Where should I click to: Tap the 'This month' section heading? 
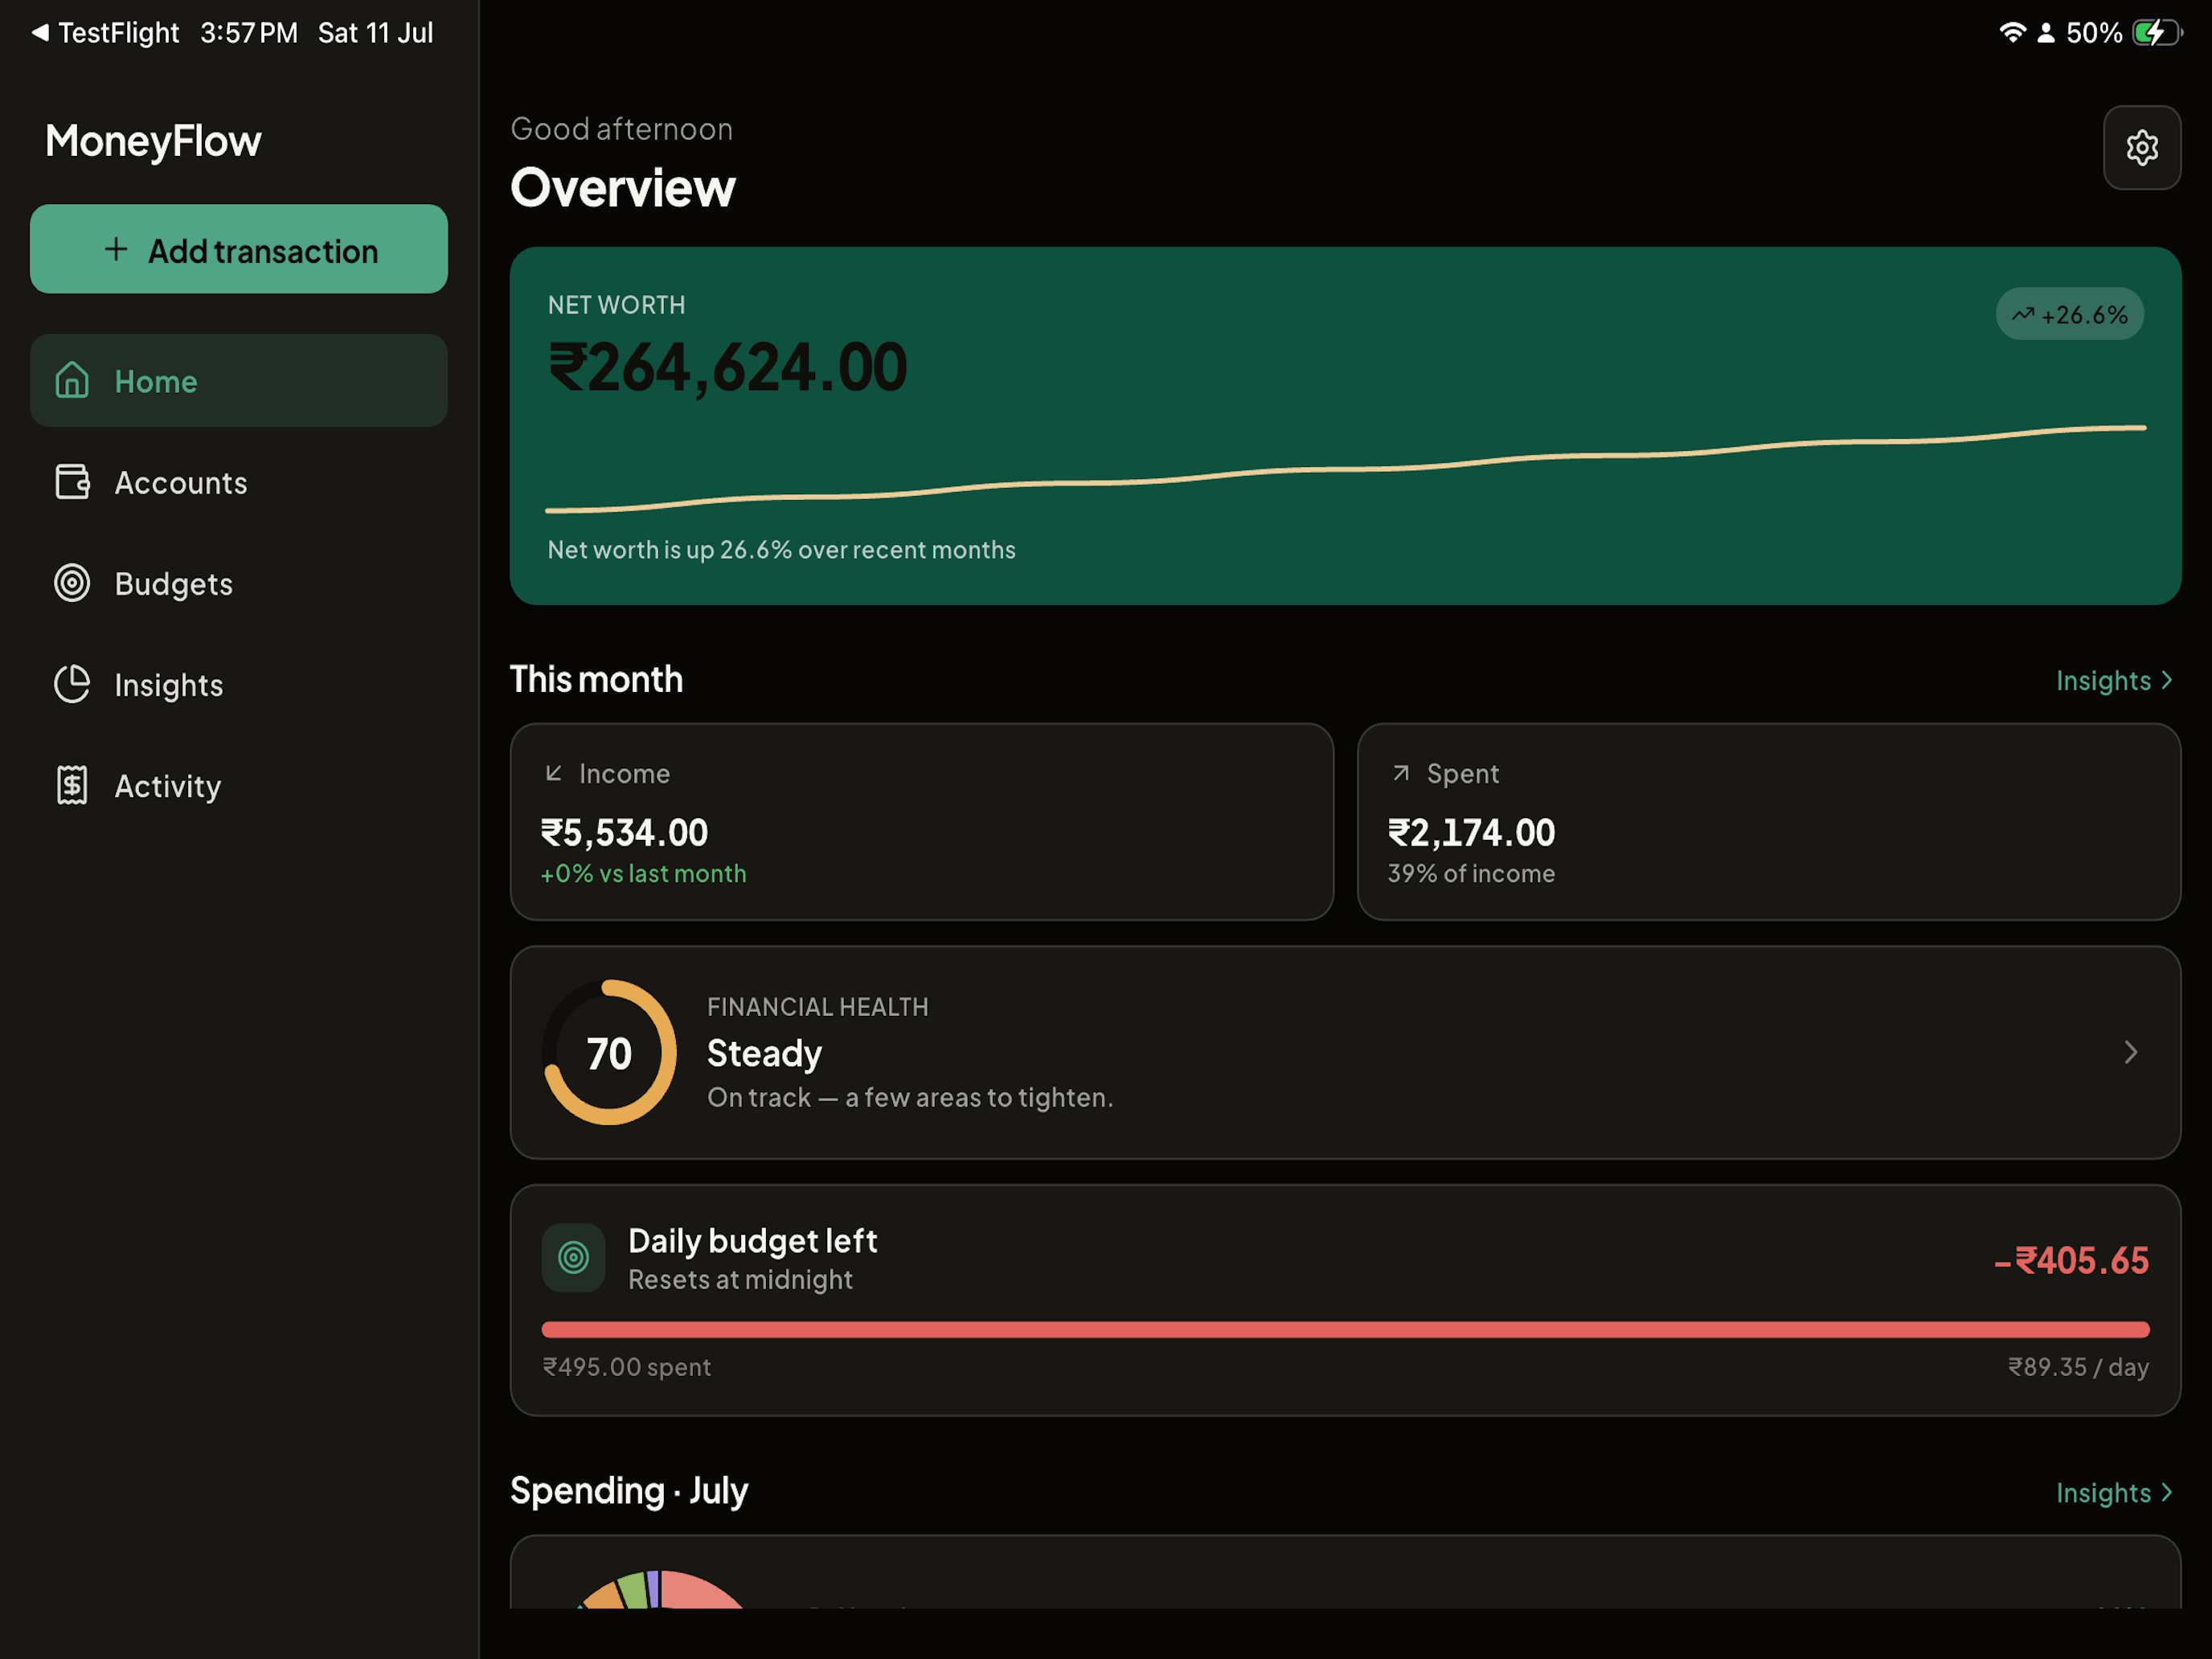tap(596, 679)
